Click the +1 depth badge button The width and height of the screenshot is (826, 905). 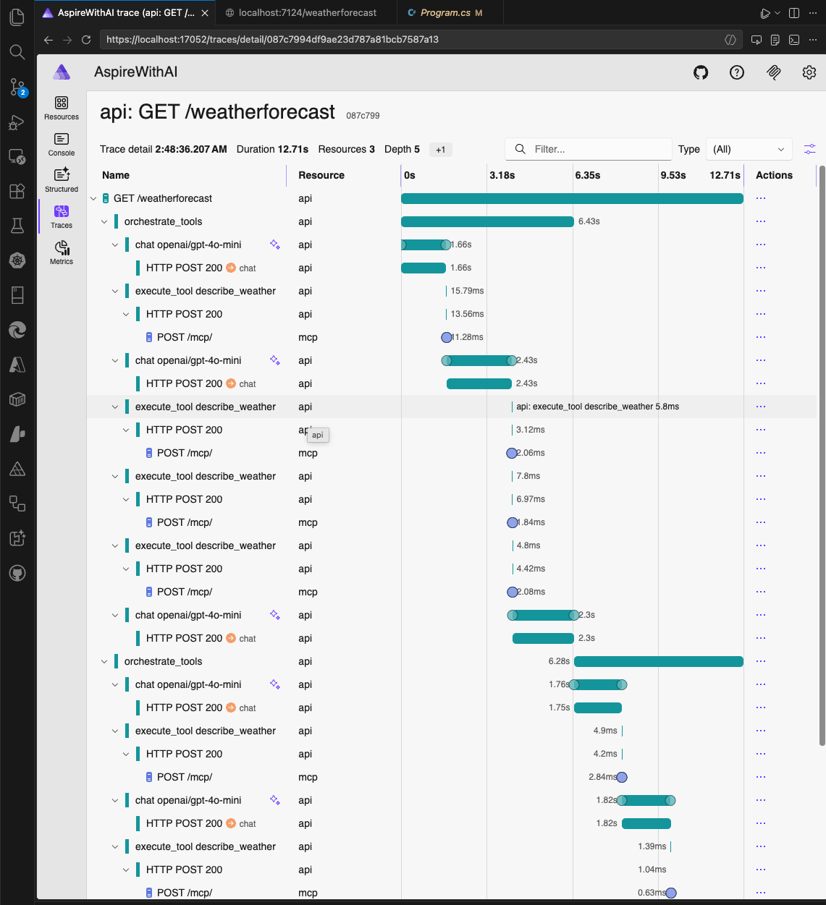(440, 150)
